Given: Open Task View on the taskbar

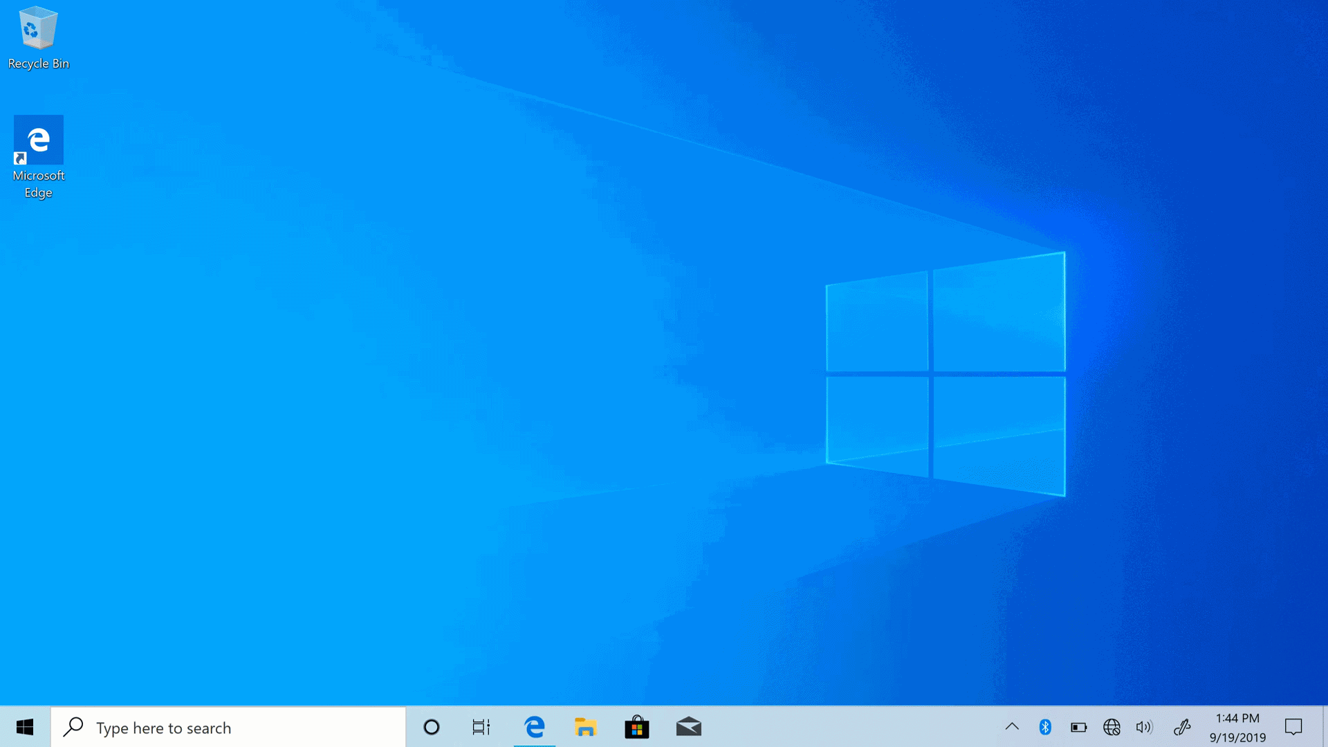Looking at the screenshot, I should [x=481, y=727].
